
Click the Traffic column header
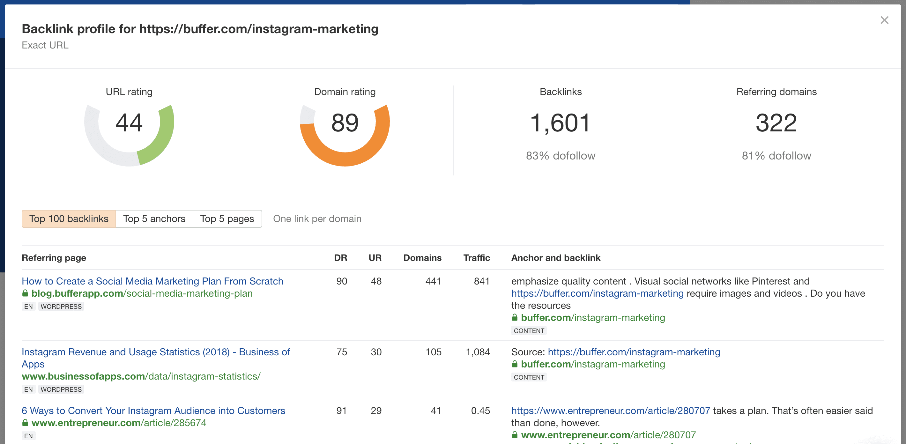(477, 258)
